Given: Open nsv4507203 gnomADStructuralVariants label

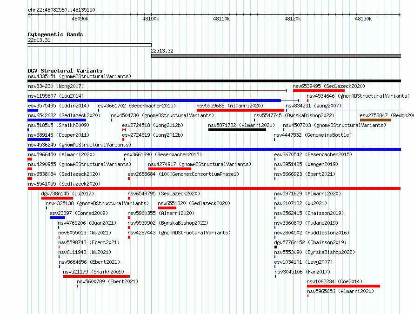Looking at the screenshot, I should point(334,125).
